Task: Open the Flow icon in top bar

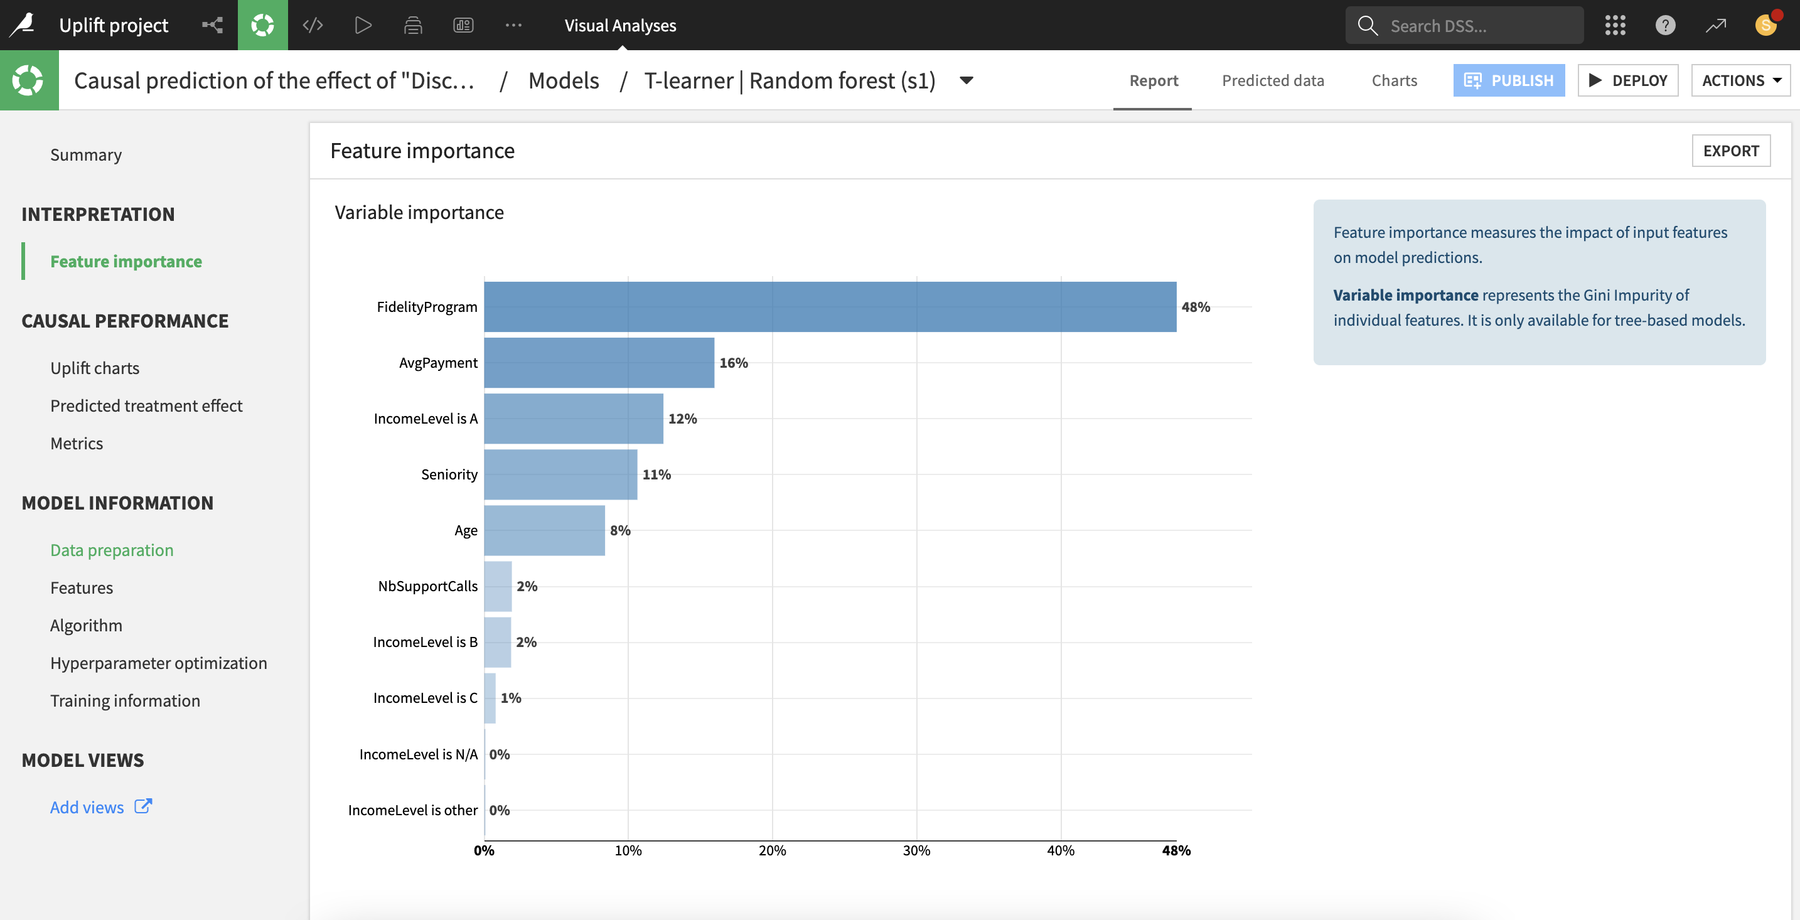Action: 212,25
